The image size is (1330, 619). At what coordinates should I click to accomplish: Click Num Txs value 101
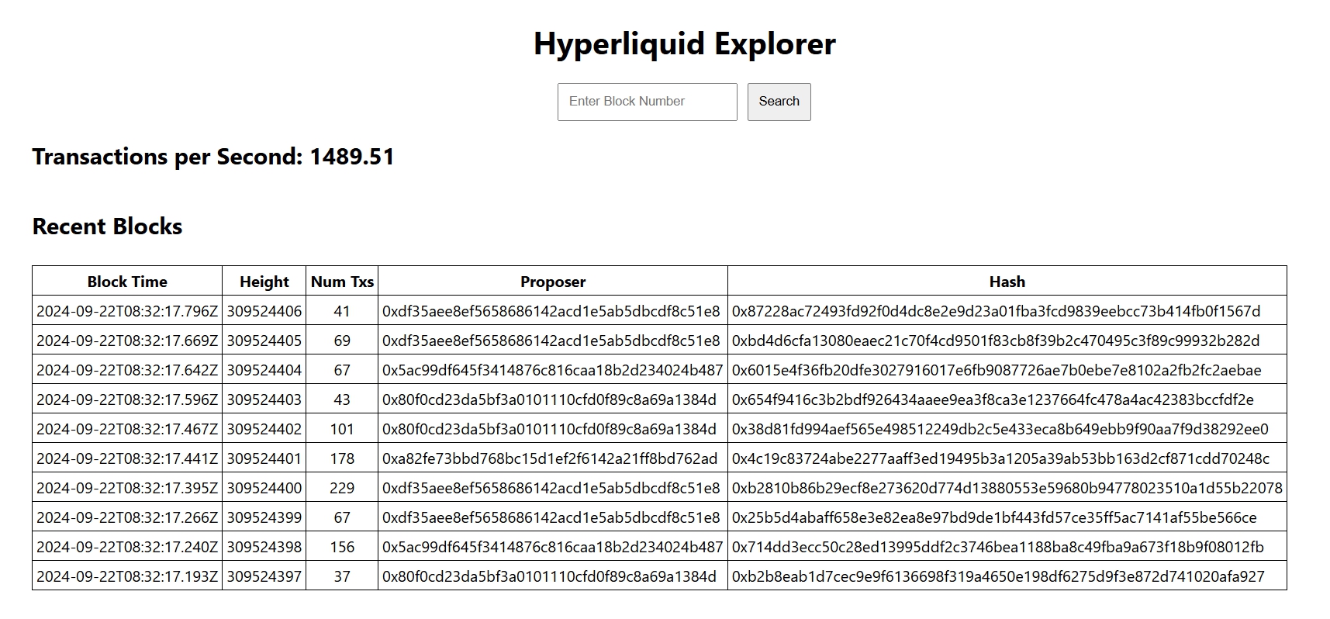342,429
